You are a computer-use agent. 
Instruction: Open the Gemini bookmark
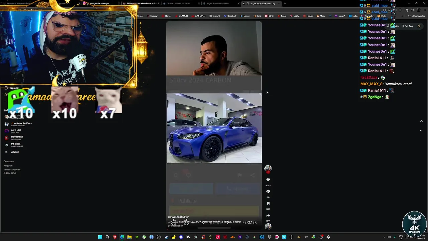[245, 16]
